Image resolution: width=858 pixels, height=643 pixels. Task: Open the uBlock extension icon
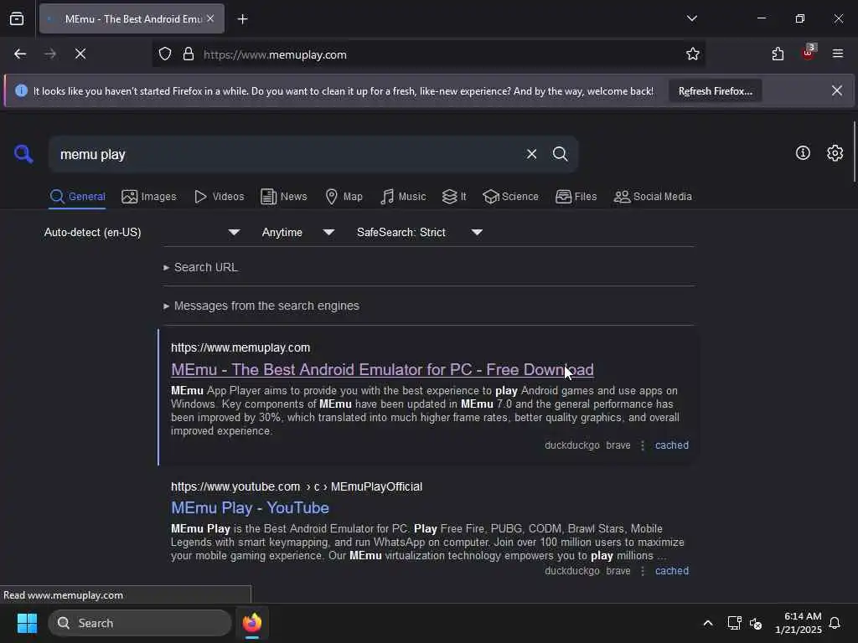coord(809,53)
